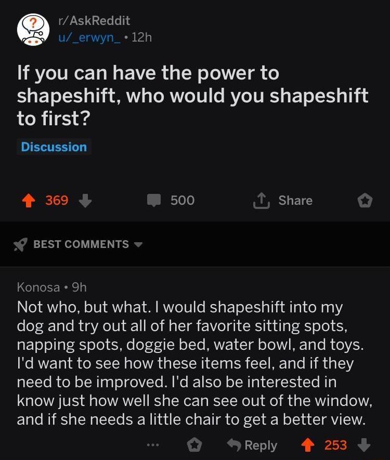Open Konosa's profile from the comment header
Image resolution: width=390 pixels, height=460 pixels.
(x=38, y=287)
